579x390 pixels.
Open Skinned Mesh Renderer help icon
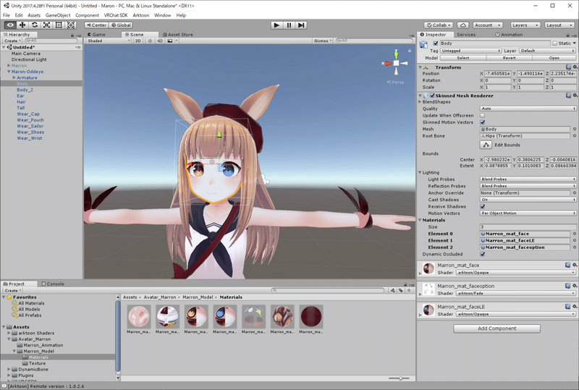click(x=568, y=96)
